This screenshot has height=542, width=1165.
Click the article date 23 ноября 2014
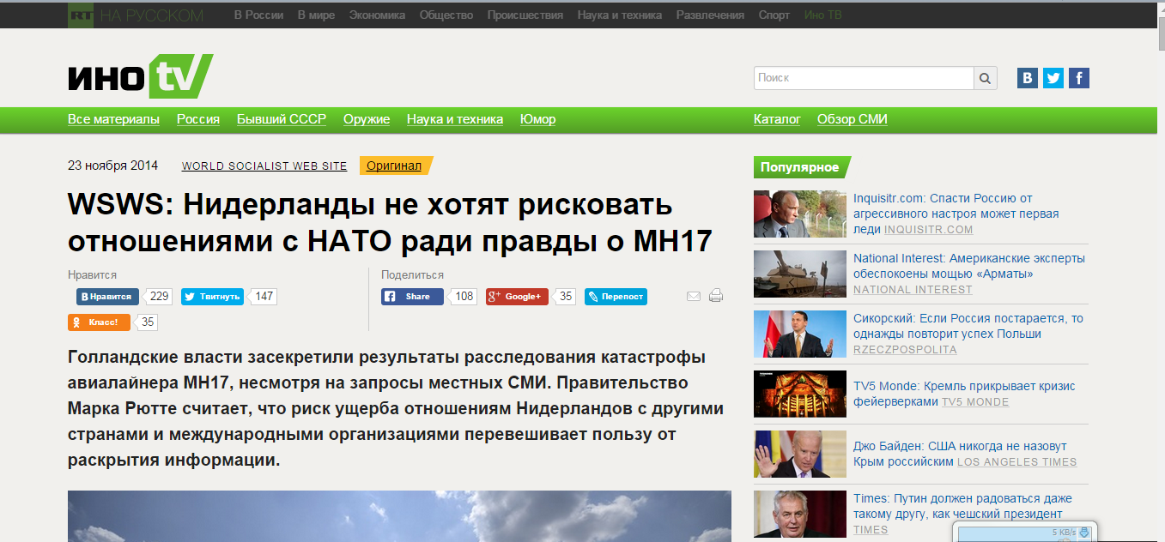113,166
